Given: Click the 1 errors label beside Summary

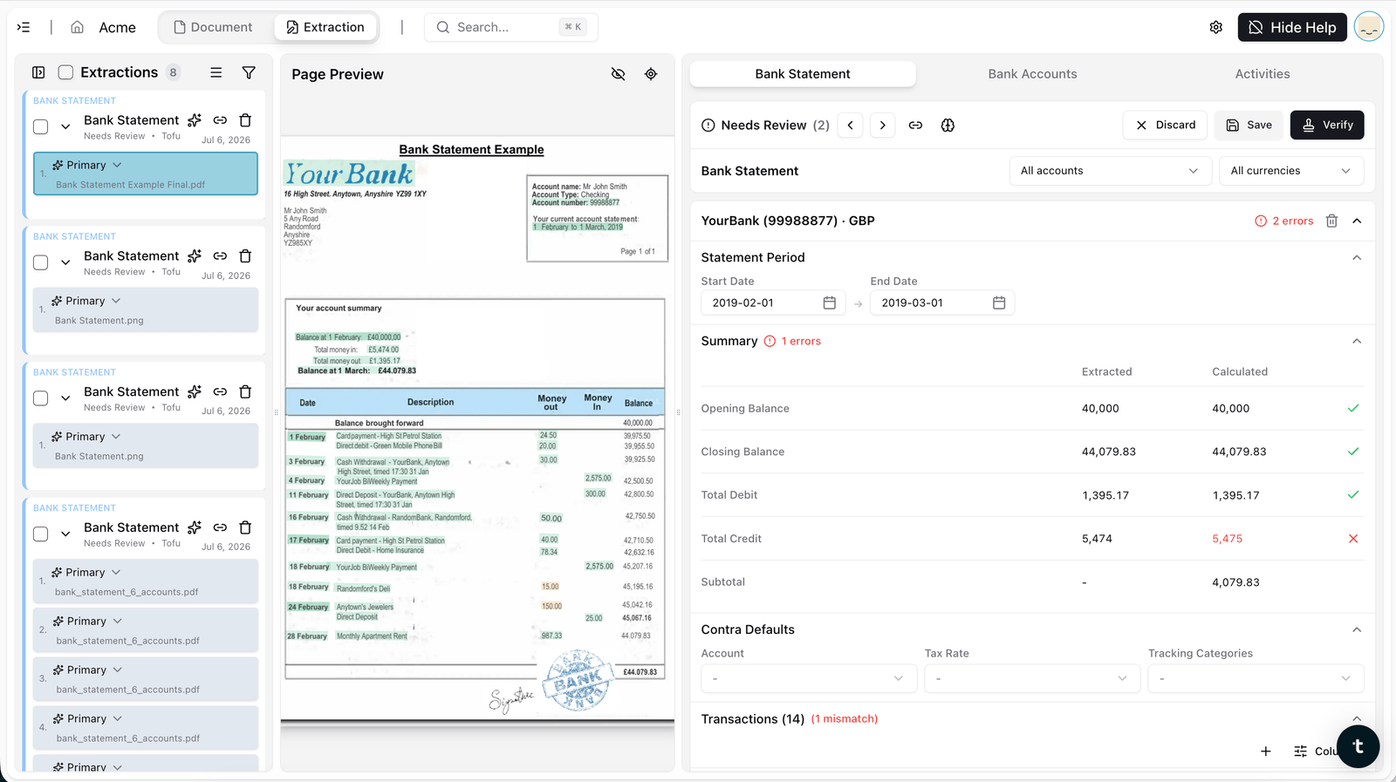Looking at the screenshot, I should pos(793,341).
